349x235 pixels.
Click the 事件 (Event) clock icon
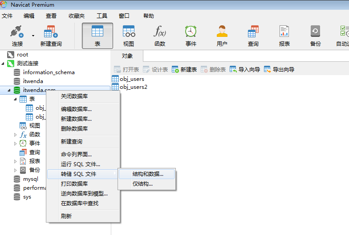[x=191, y=32]
